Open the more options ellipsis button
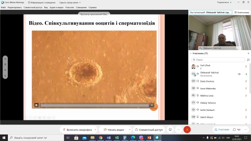251x141 pixels. [x=179, y=130]
